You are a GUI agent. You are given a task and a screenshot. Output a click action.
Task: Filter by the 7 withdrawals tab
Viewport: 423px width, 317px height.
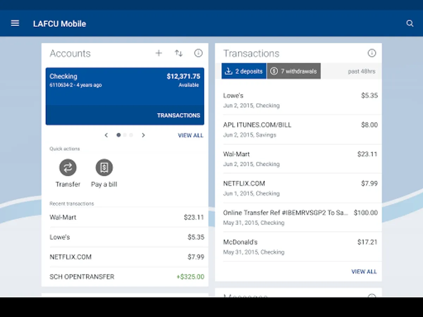click(x=294, y=71)
